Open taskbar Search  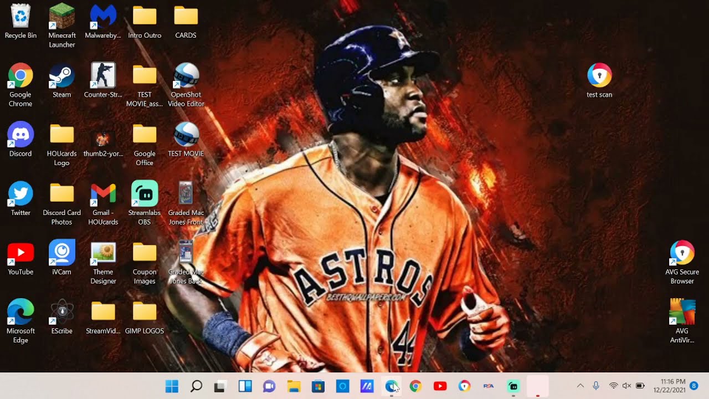pos(196,386)
